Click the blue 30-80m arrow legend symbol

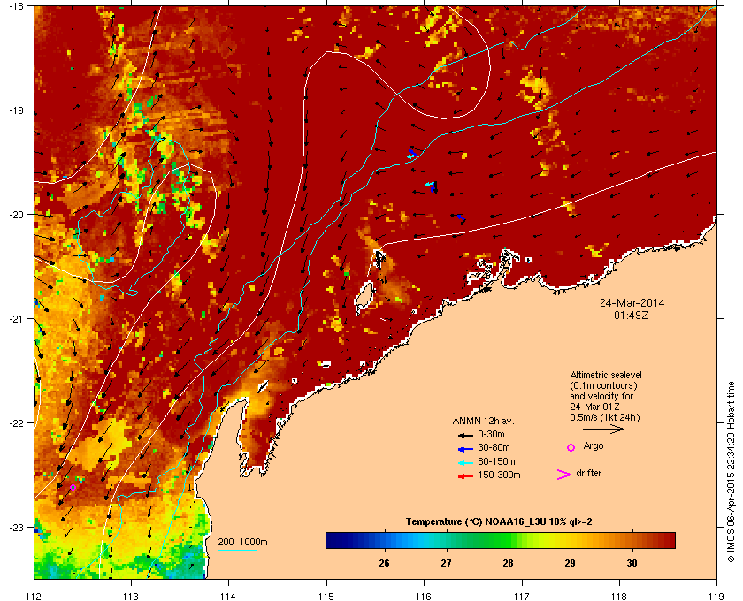point(465,449)
